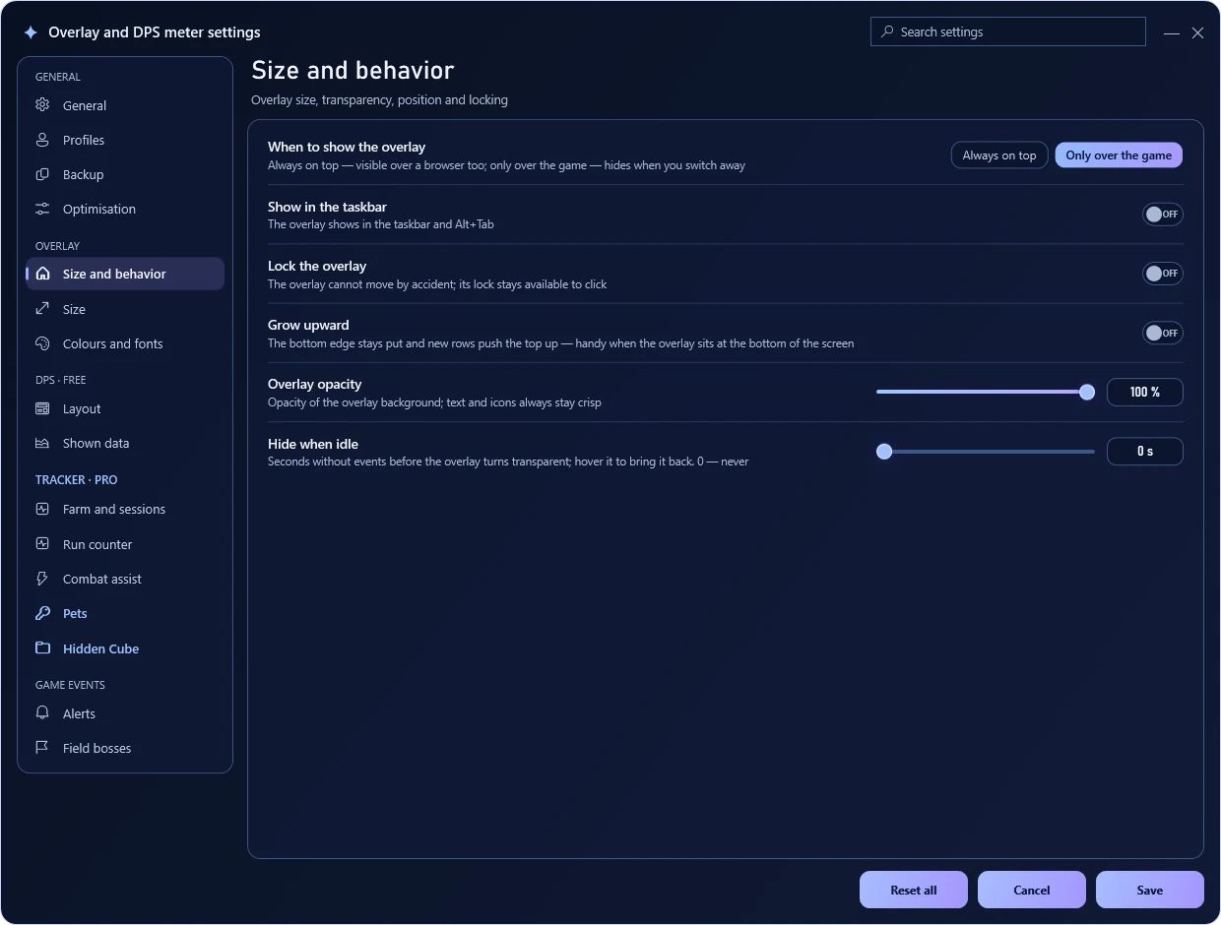Image resolution: width=1221 pixels, height=925 pixels.
Task: Click the Save button
Action: [x=1150, y=890]
